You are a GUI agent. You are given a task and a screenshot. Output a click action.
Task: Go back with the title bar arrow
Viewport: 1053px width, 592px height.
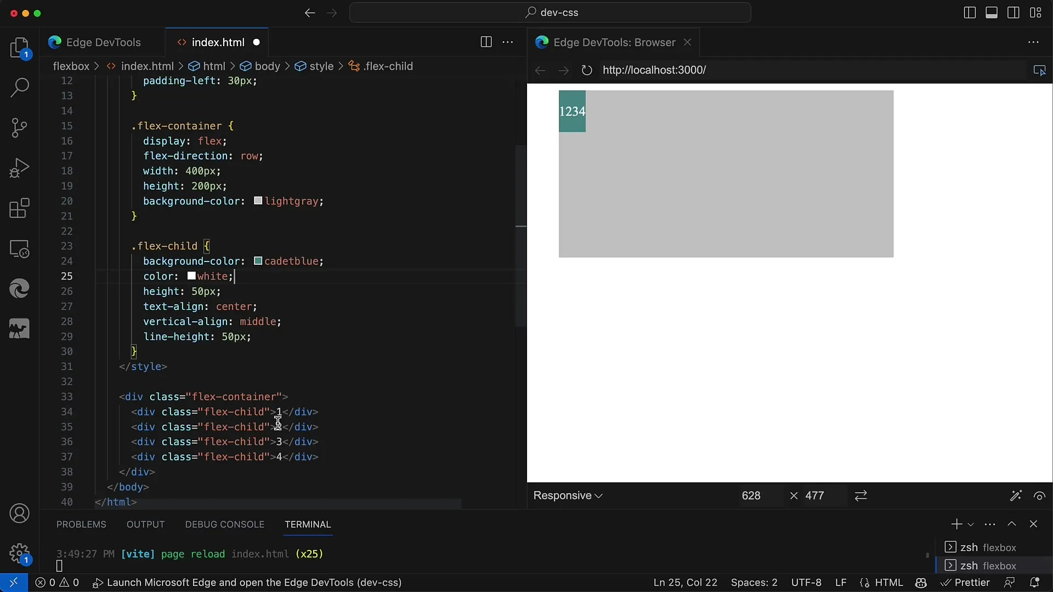(310, 13)
